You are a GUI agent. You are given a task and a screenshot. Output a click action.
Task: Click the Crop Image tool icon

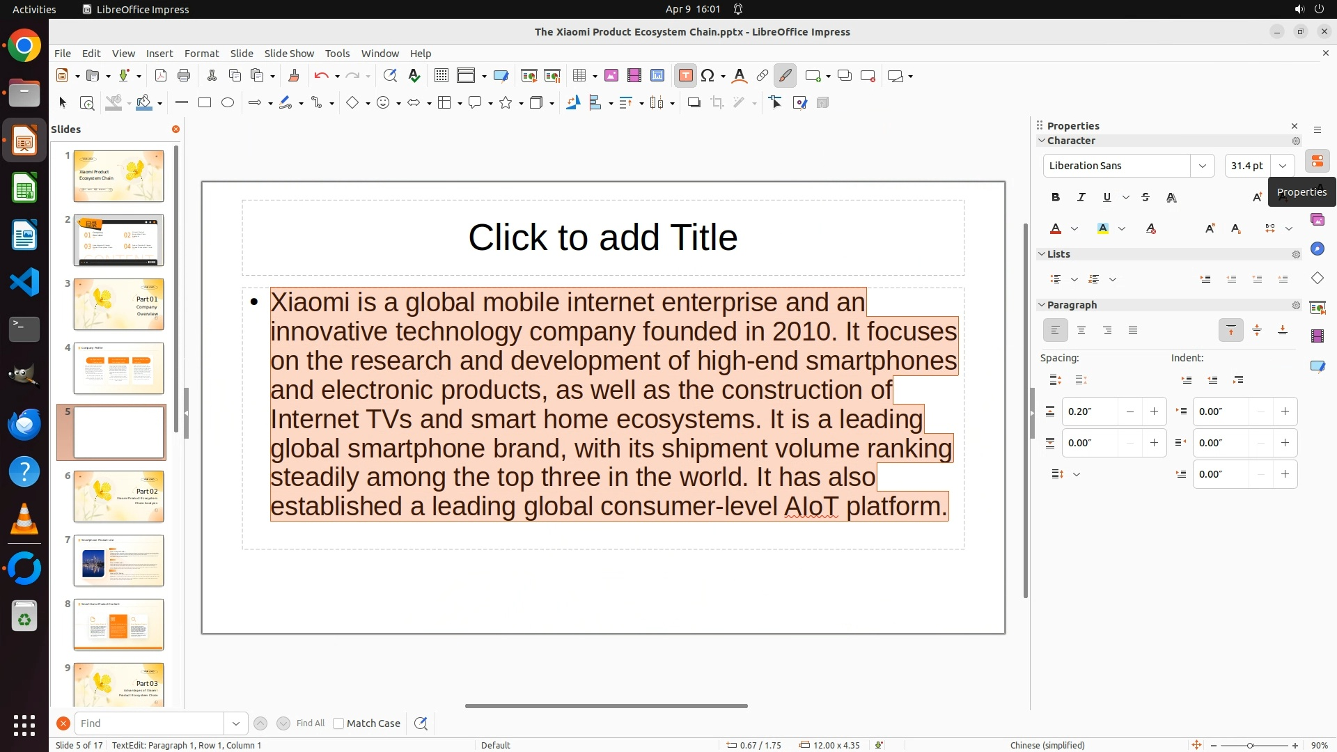717,103
